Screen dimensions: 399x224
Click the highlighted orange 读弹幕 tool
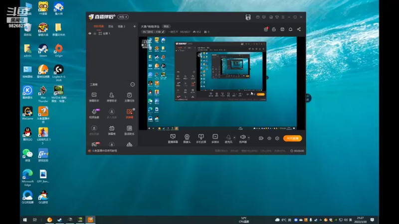coord(129,113)
